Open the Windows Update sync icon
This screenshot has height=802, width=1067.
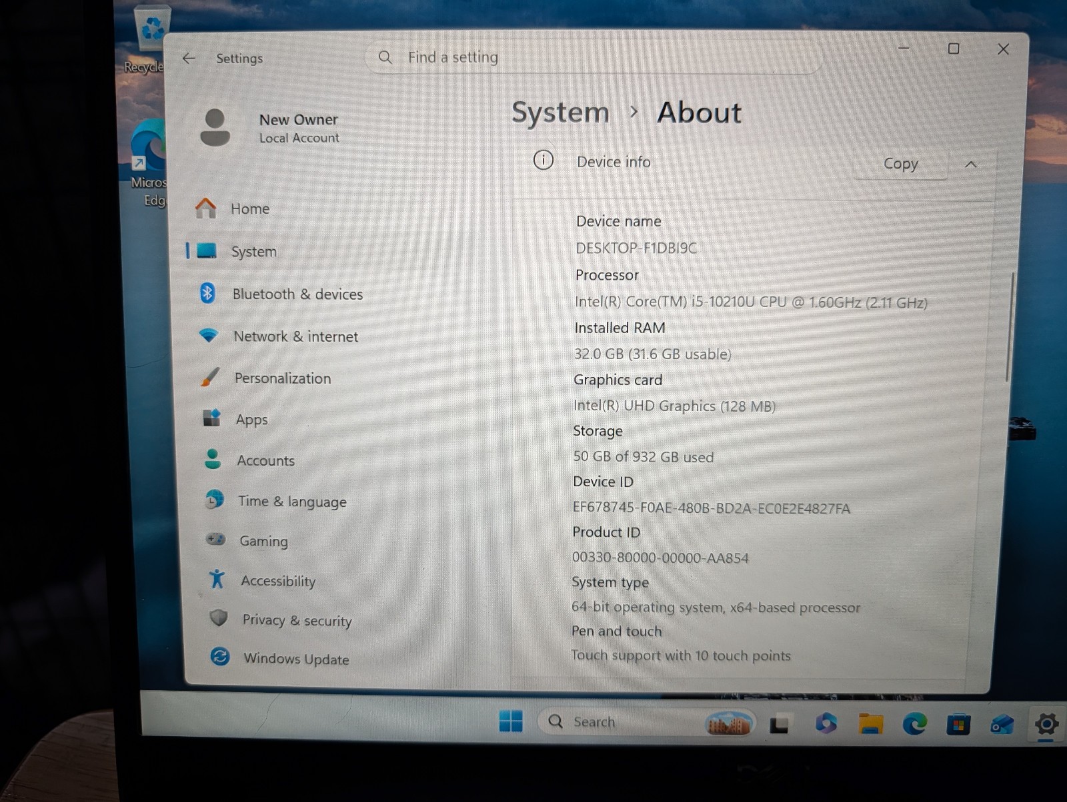point(220,657)
